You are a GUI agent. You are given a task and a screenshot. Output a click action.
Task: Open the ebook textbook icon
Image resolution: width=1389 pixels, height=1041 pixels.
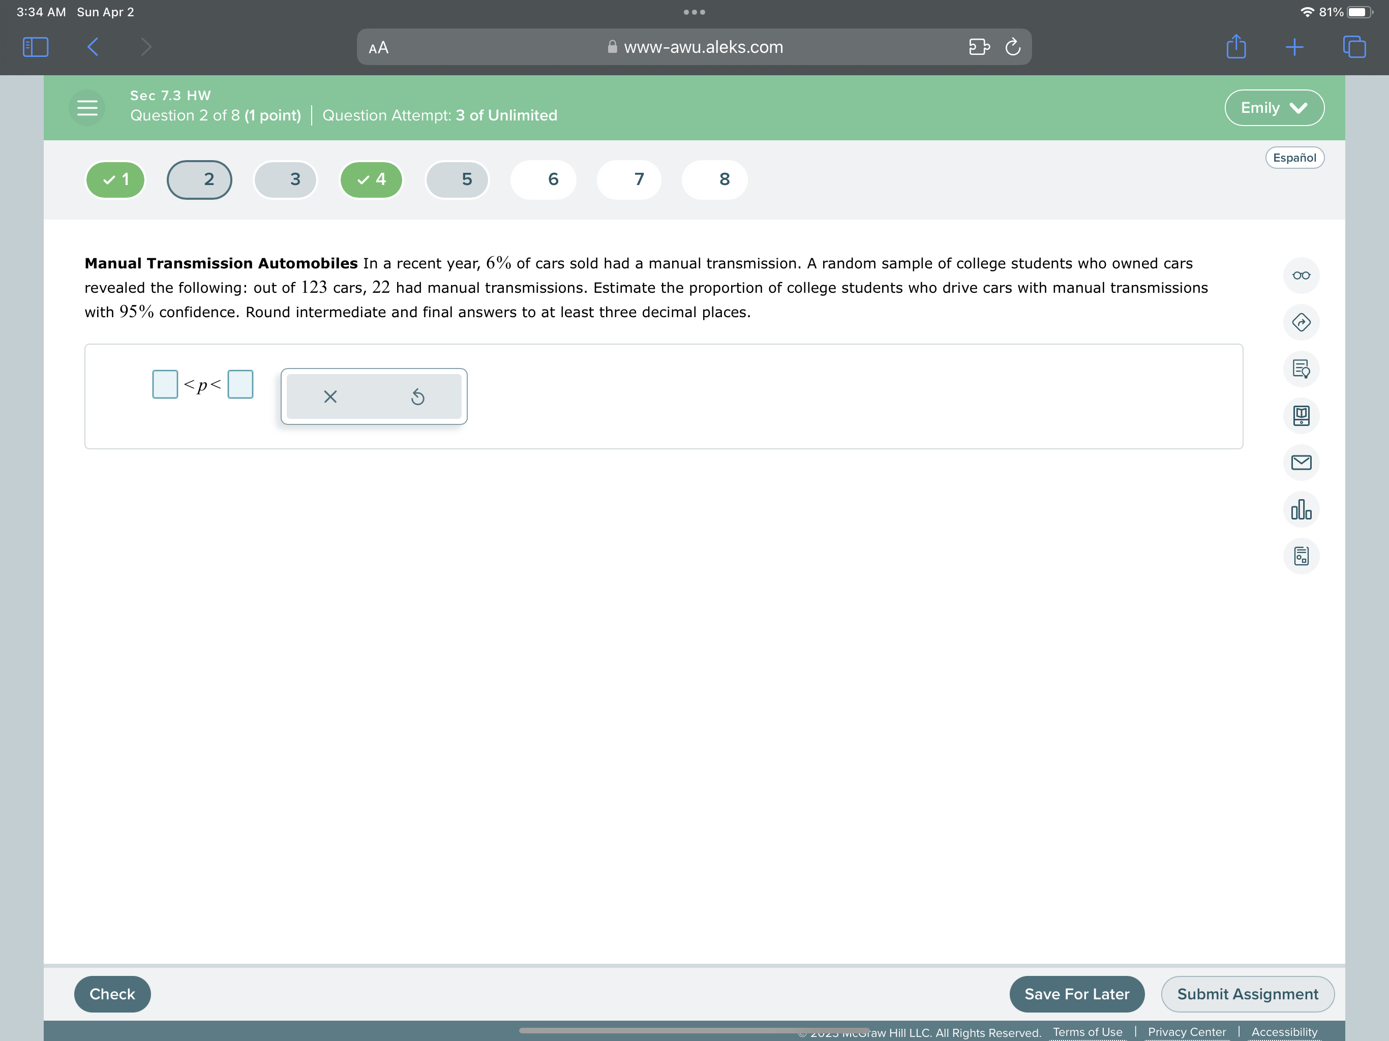coord(1301,416)
